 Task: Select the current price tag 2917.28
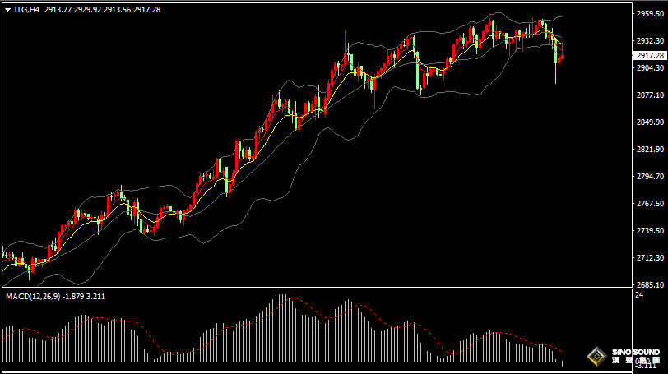tap(650, 55)
